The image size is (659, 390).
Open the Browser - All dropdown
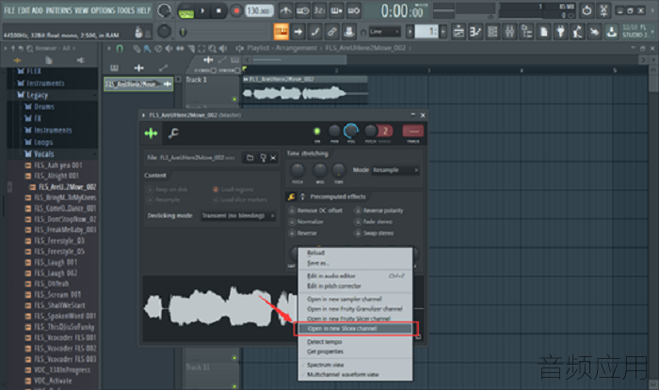pyautogui.click(x=55, y=49)
